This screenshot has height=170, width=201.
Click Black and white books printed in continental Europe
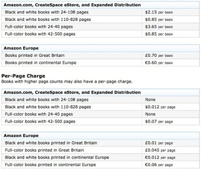click(x=57, y=157)
